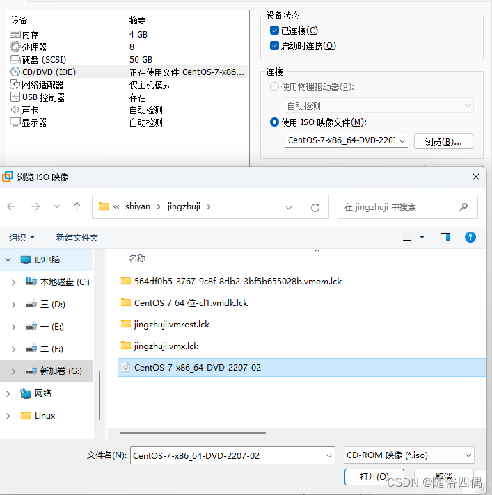
Task: Click the folder icon in the address bar
Action: tap(103, 206)
